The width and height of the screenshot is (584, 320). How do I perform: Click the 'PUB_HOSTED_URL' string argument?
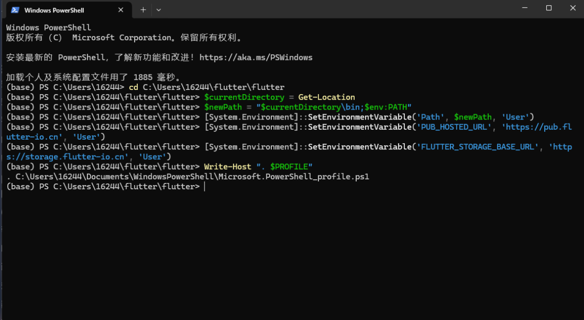pyautogui.click(x=454, y=127)
